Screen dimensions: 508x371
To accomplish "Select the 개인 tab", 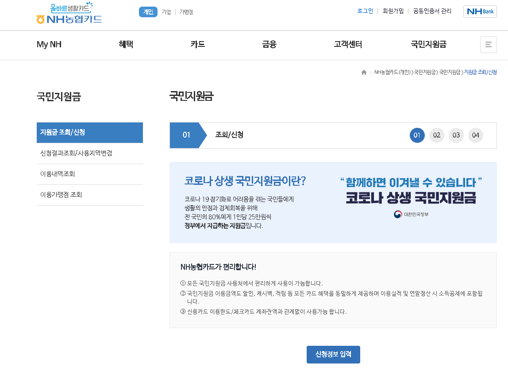I will [x=148, y=12].
